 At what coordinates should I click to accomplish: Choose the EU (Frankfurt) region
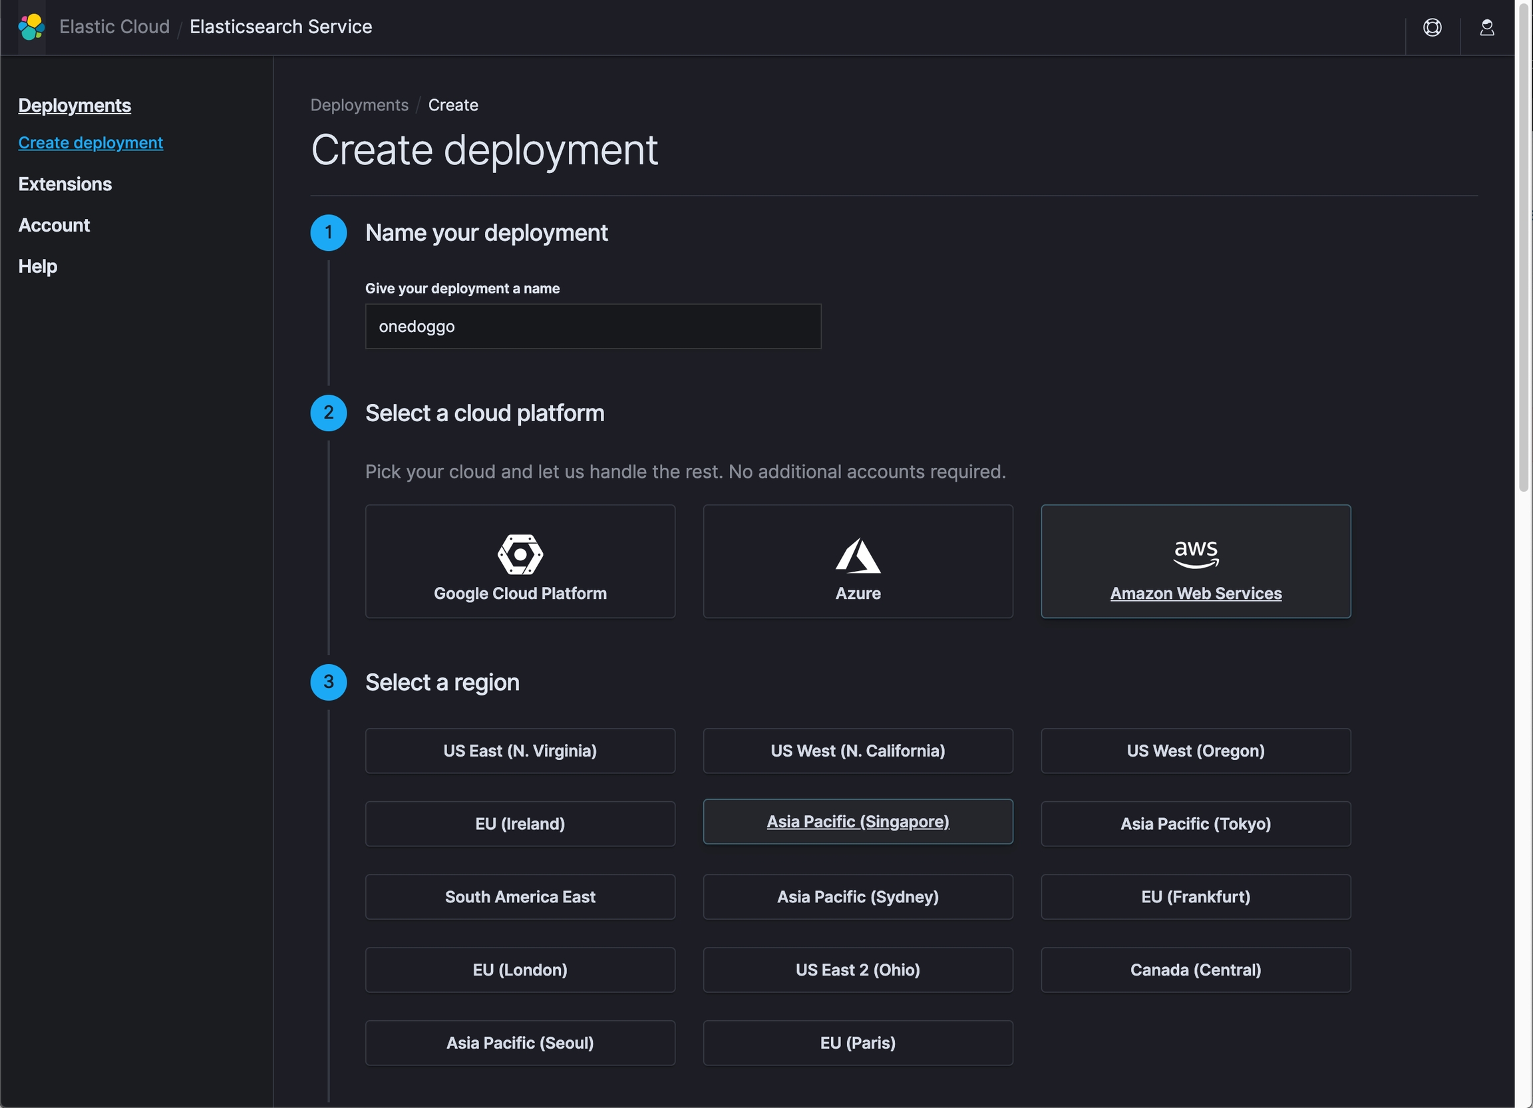(x=1195, y=896)
